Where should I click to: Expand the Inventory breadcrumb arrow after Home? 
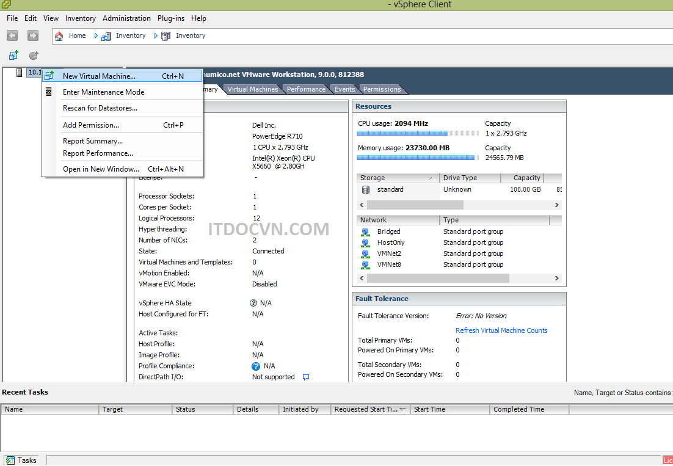click(96, 36)
